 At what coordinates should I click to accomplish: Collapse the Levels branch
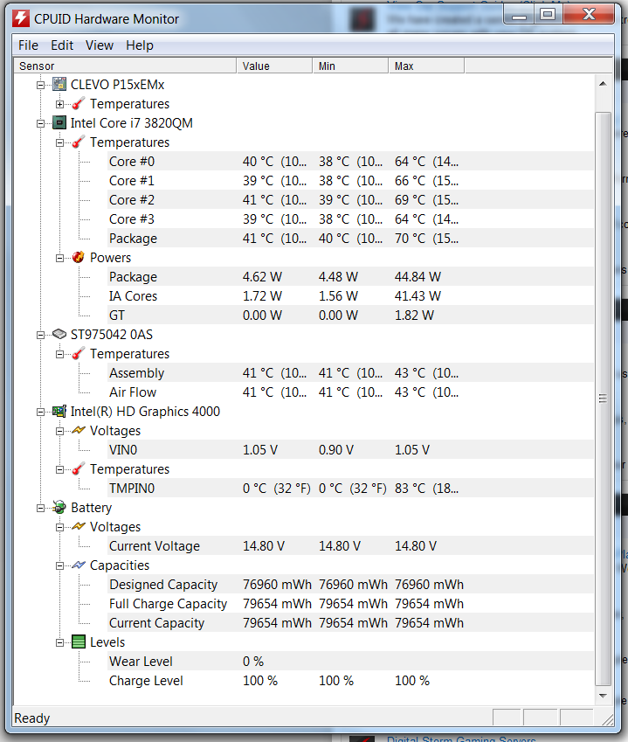pos(59,642)
